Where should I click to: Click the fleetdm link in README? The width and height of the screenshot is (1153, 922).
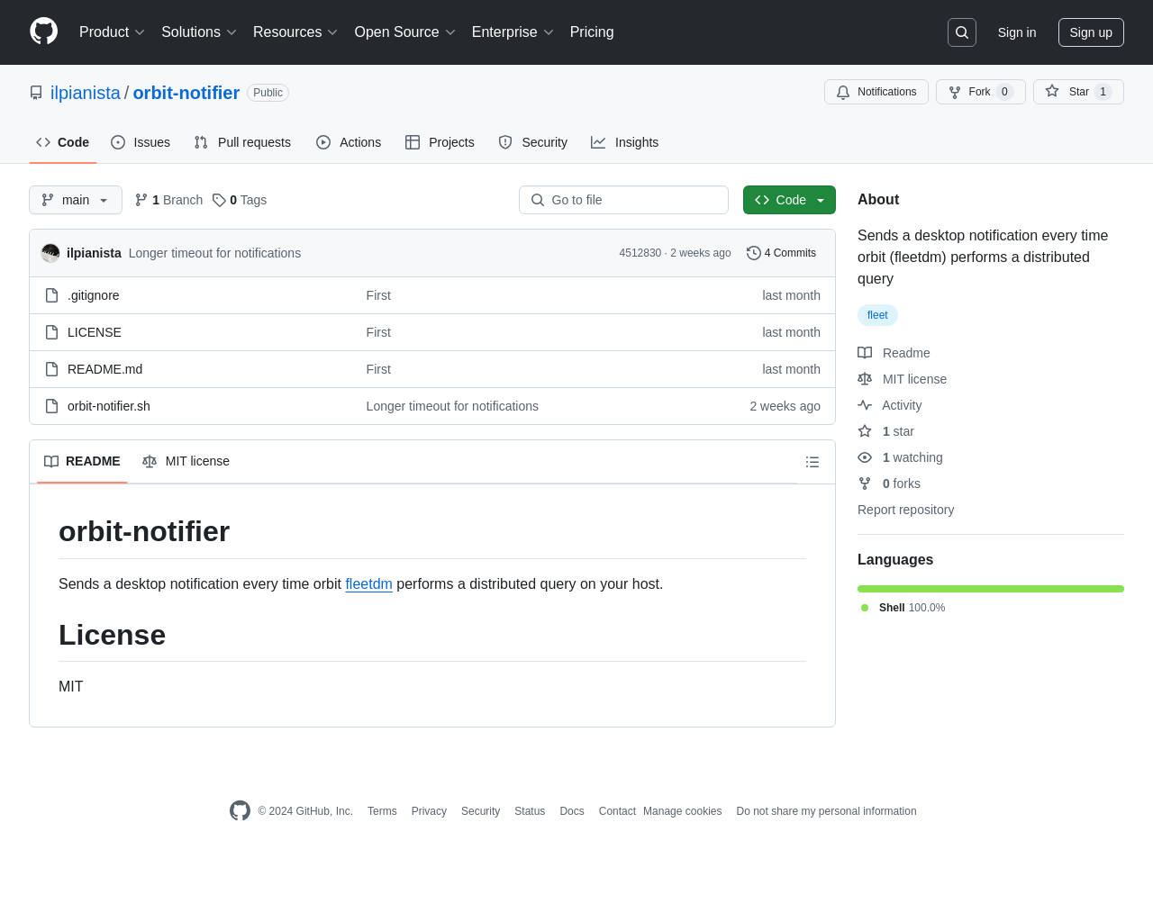pos(369,584)
